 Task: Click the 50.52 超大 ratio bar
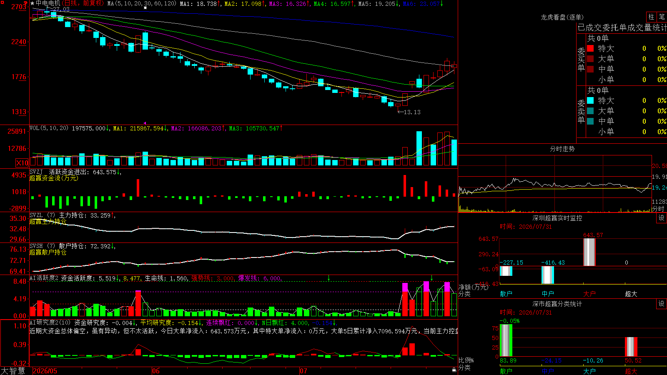pos(631,347)
